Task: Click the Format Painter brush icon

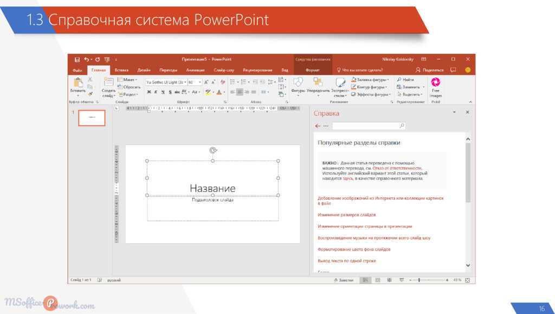Action: (x=90, y=94)
